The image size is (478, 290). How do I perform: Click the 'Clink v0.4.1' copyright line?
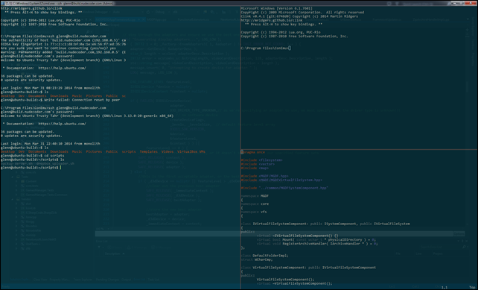point(299,16)
